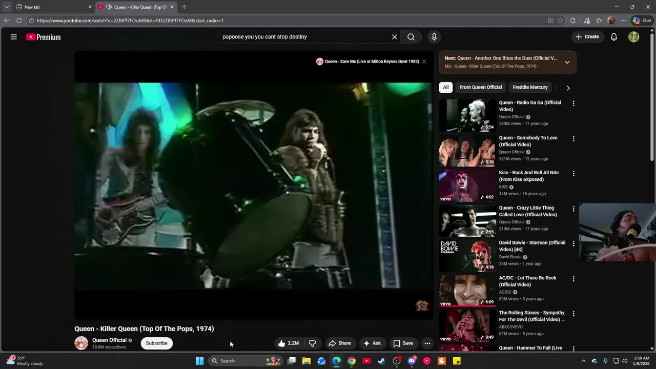Subscribe to Queen Official channel
This screenshot has width=656, height=369.
[x=156, y=343]
